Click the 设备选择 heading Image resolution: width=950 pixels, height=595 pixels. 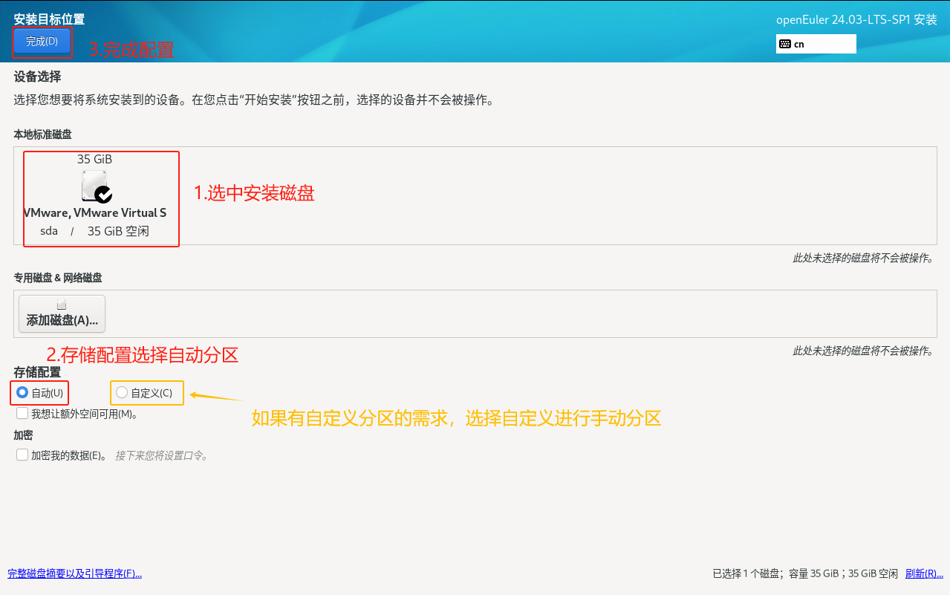point(37,77)
